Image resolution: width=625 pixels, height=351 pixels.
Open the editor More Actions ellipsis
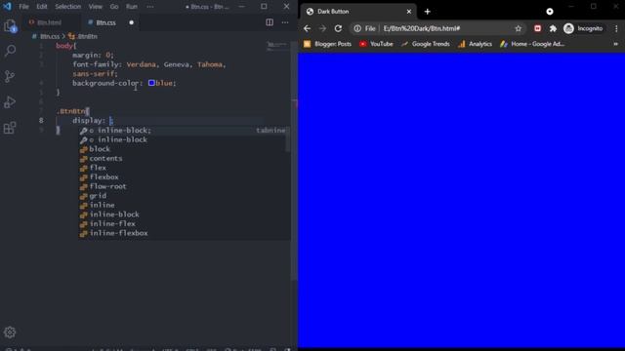[285, 22]
